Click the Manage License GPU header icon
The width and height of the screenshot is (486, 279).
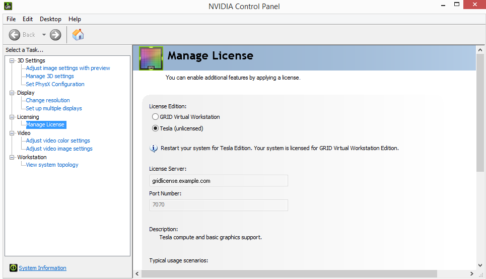pos(151,58)
